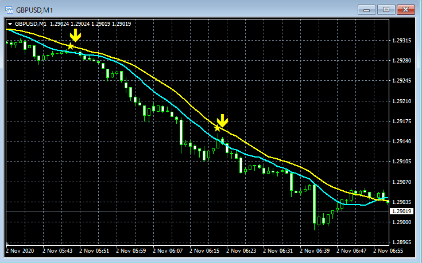Click the first yellow down-arrow sell signal

pos(75,35)
